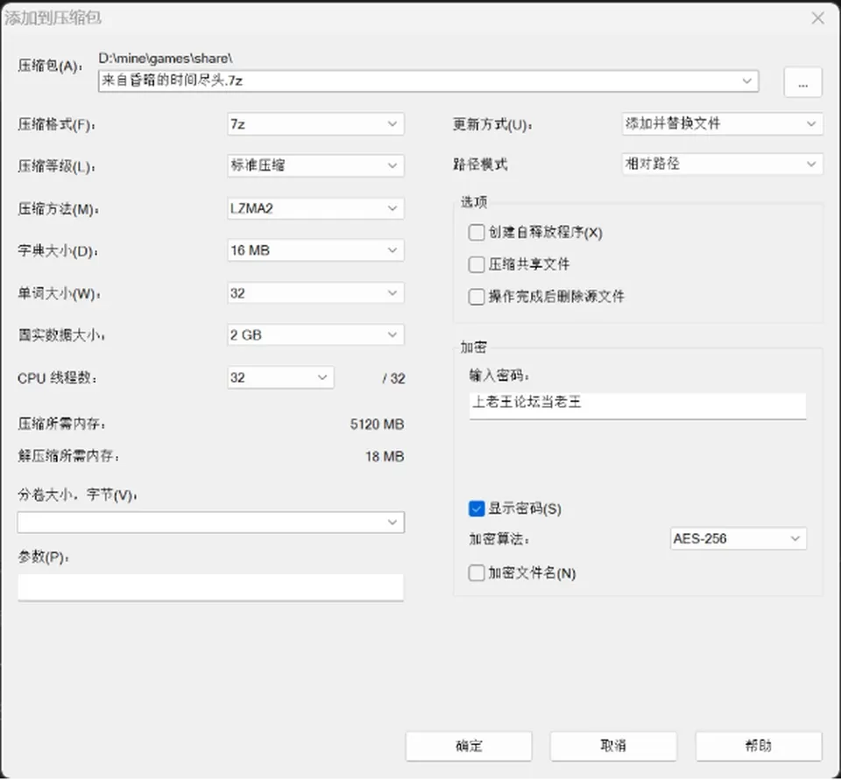The height and width of the screenshot is (780, 841).
Task: Click the '/ 32' thread count text
Action: (393, 378)
